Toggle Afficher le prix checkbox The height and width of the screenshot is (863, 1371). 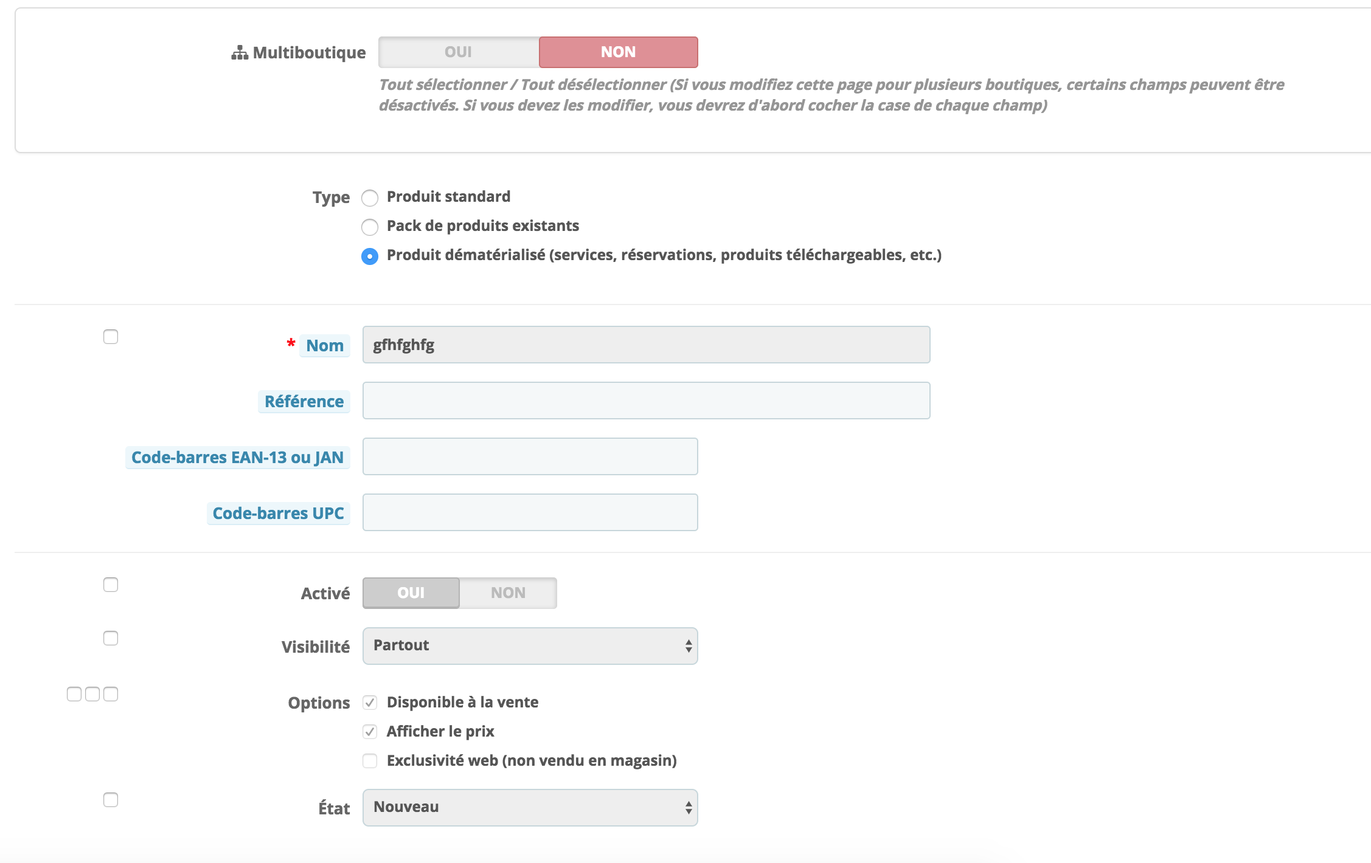click(x=370, y=732)
